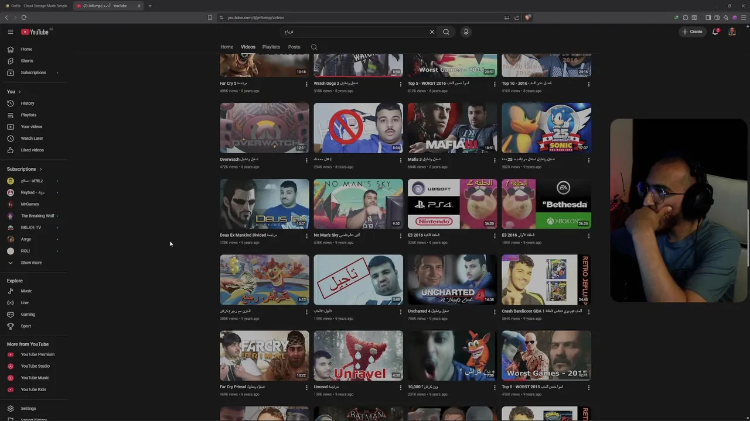Open Shorts in the sidebar
The width and height of the screenshot is (750, 421).
[27, 61]
